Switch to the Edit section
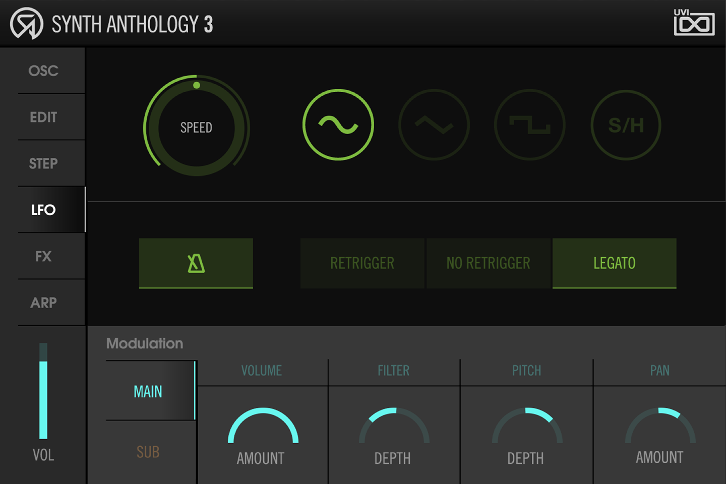 coord(43,117)
